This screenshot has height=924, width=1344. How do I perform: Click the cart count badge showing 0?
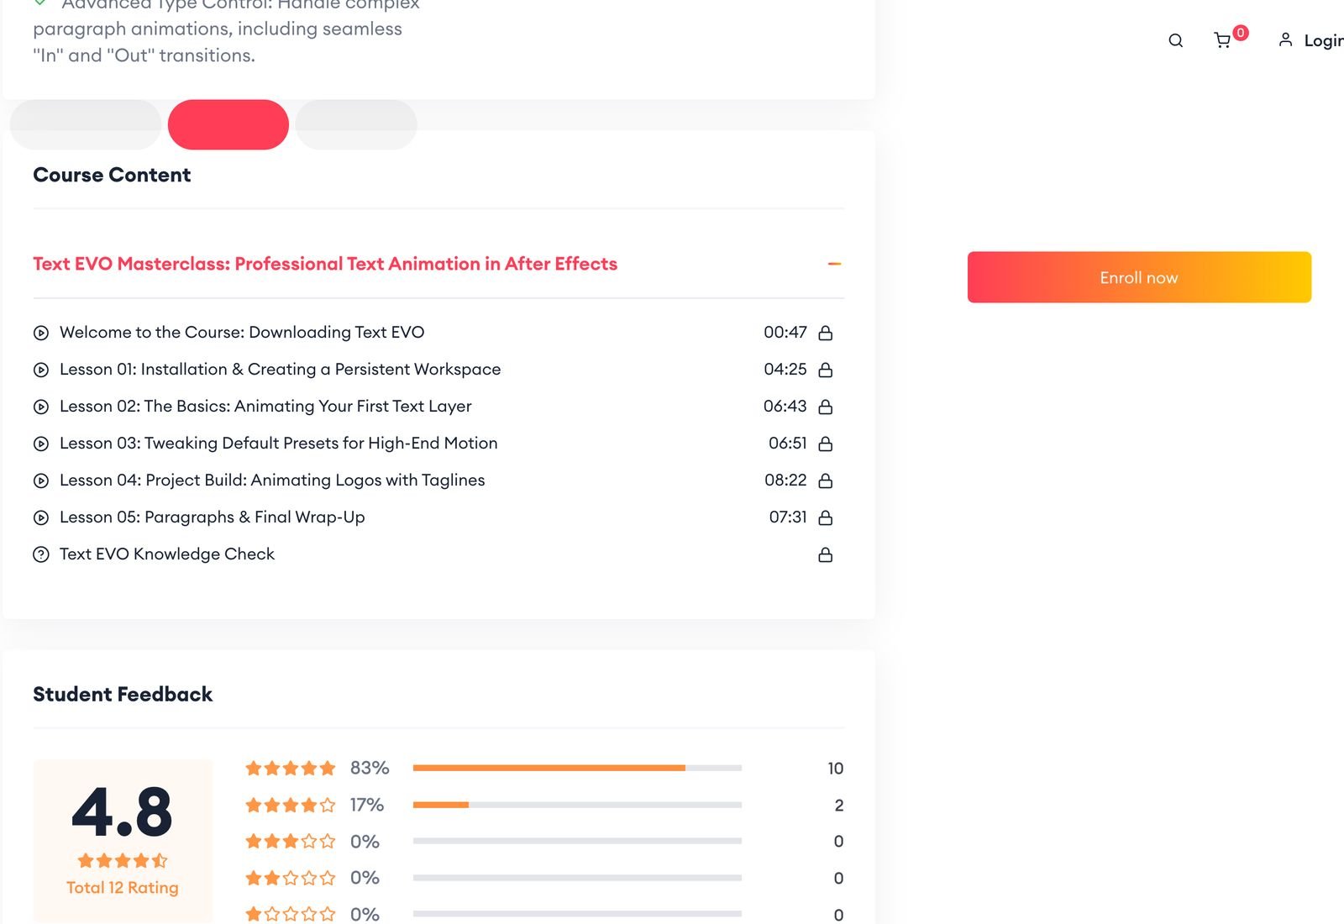pos(1240,33)
